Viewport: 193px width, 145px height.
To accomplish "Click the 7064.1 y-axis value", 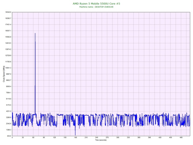I will tap(9, 92).
